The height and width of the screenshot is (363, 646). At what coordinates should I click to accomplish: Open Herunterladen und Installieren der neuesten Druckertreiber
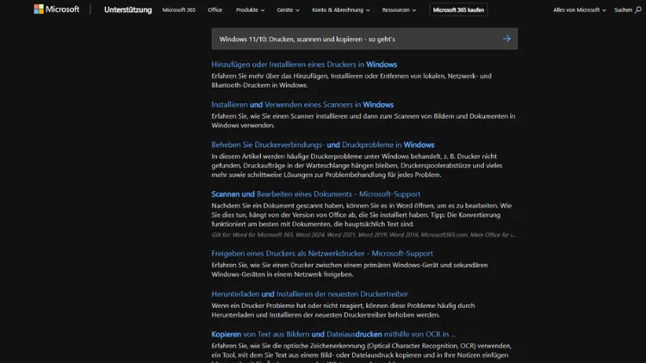(x=309, y=294)
